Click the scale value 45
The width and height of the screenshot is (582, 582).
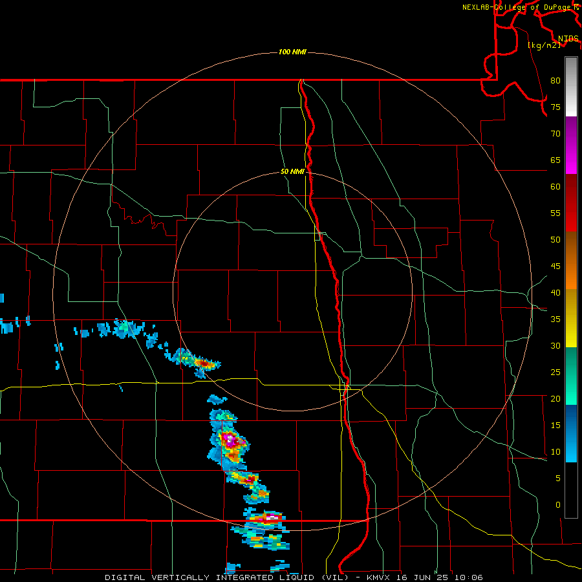pyautogui.click(x=555, y=266)
